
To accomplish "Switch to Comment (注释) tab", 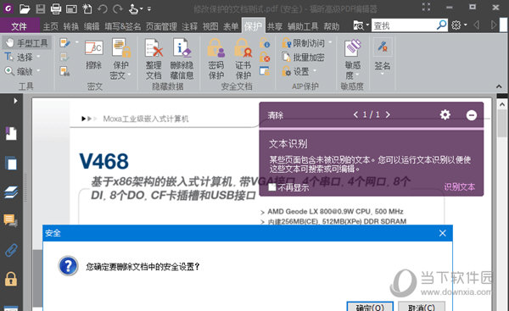I will [x=189, y=26].
